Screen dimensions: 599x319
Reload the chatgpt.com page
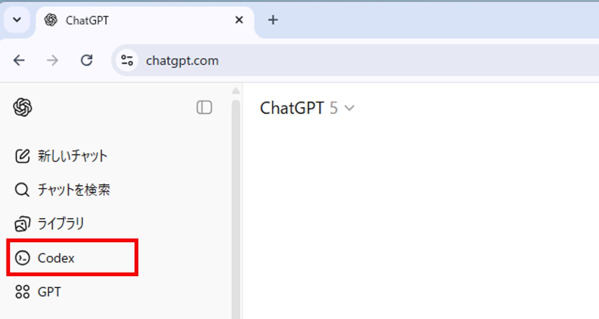[x=87, y=61]
